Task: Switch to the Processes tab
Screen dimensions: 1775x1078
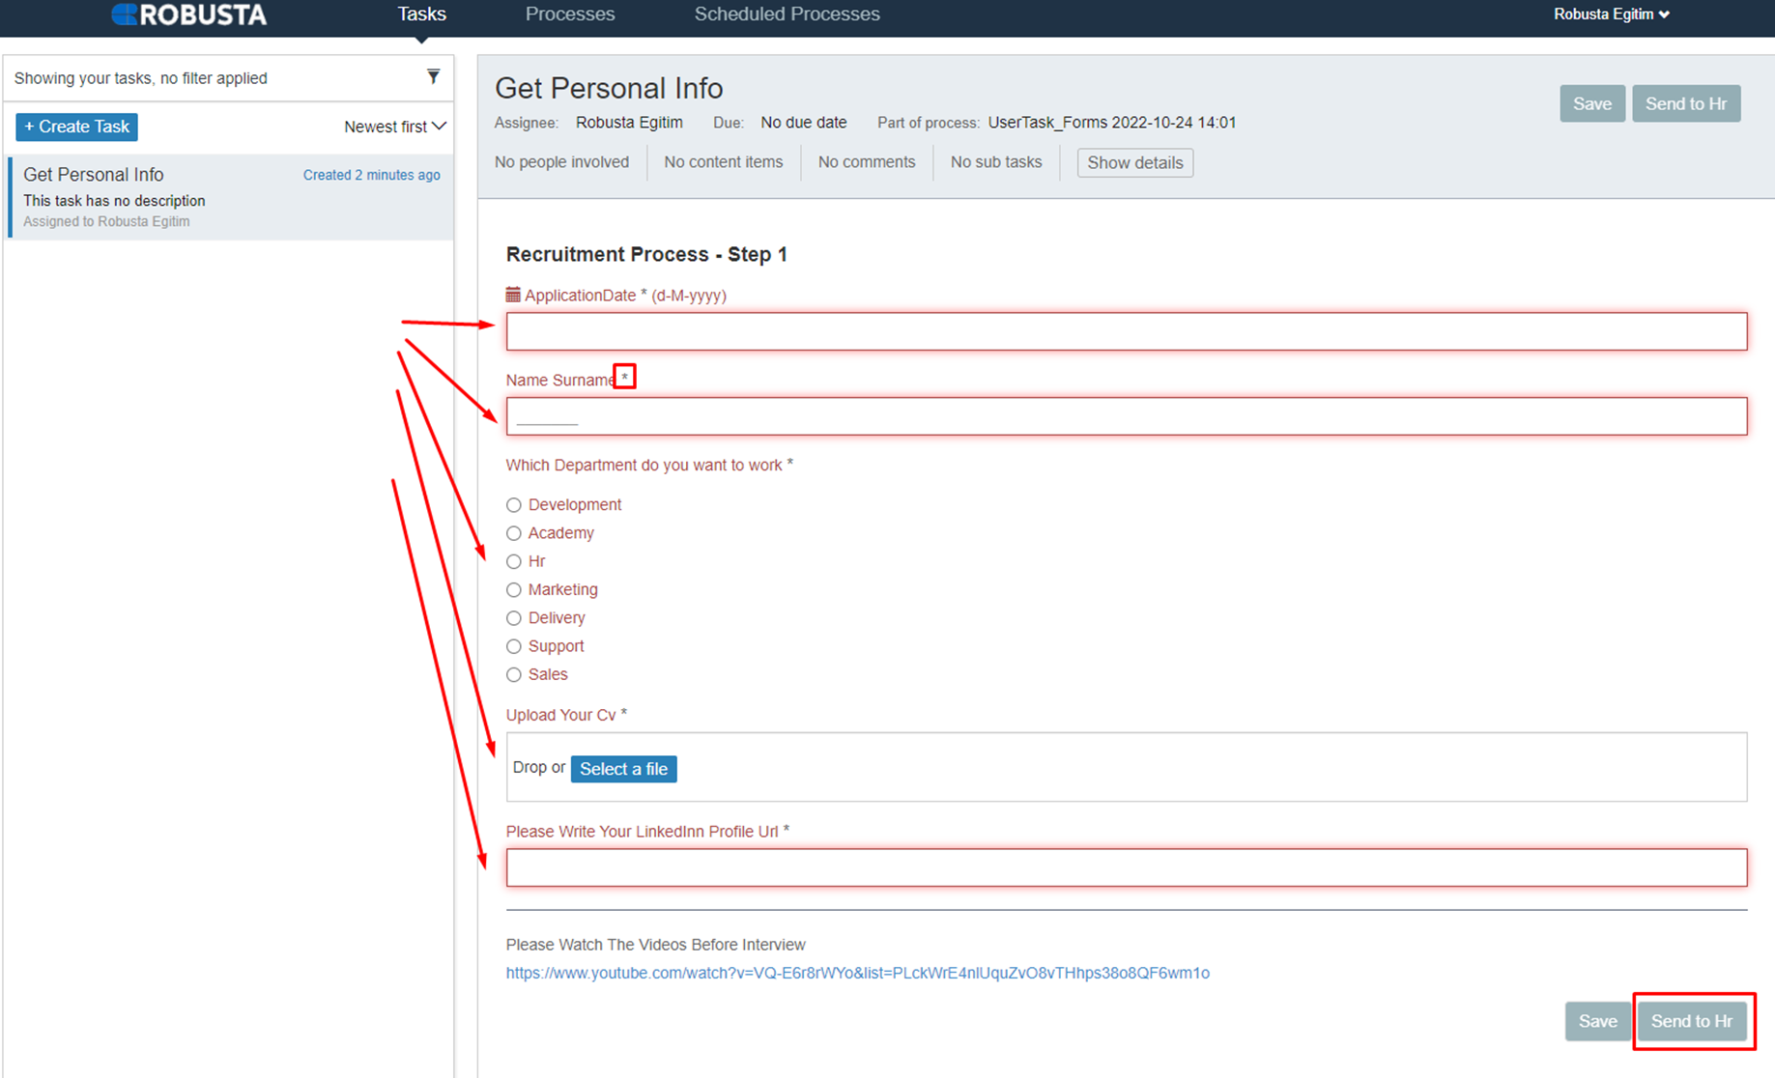Action: [x=570, y=14]
